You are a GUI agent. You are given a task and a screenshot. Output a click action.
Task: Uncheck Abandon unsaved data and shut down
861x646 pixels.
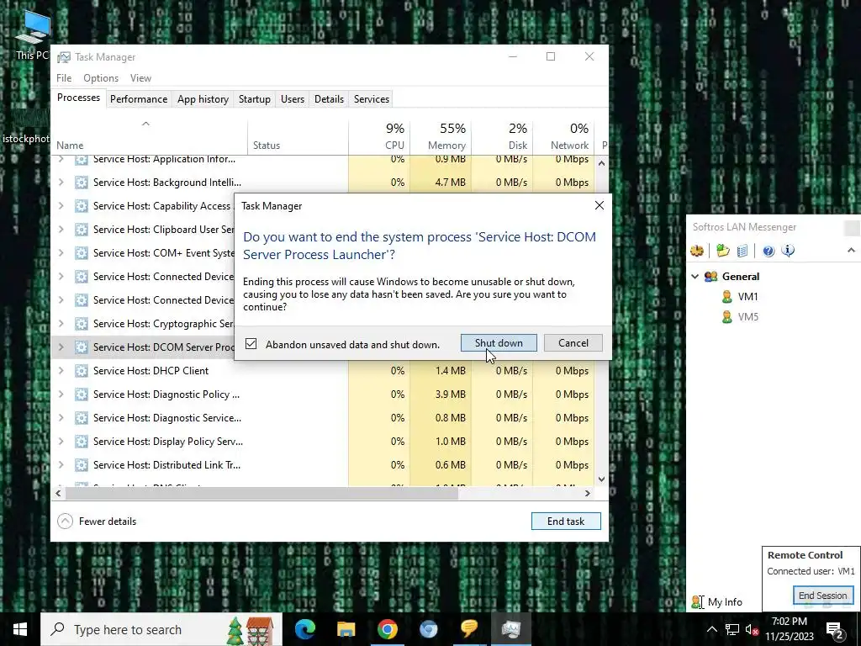click(x=251, y=344)
